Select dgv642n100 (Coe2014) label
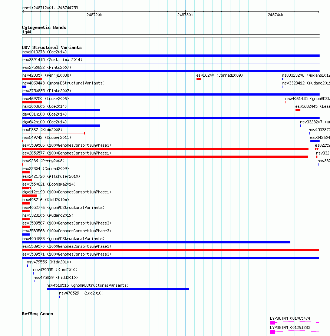This screenshot has width=330, height=336. coord(44,122)
